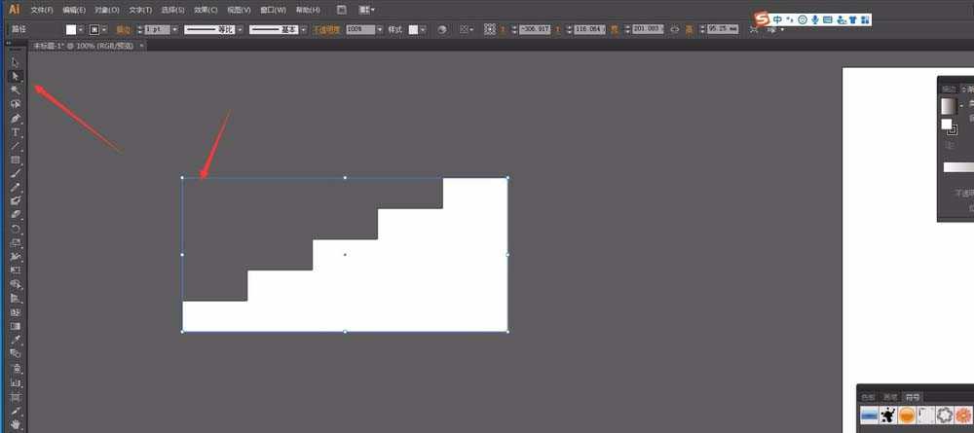Select the black arrow Selection tool
The height and width of the screenshot is (433, 974).
[x=16, y=62]
